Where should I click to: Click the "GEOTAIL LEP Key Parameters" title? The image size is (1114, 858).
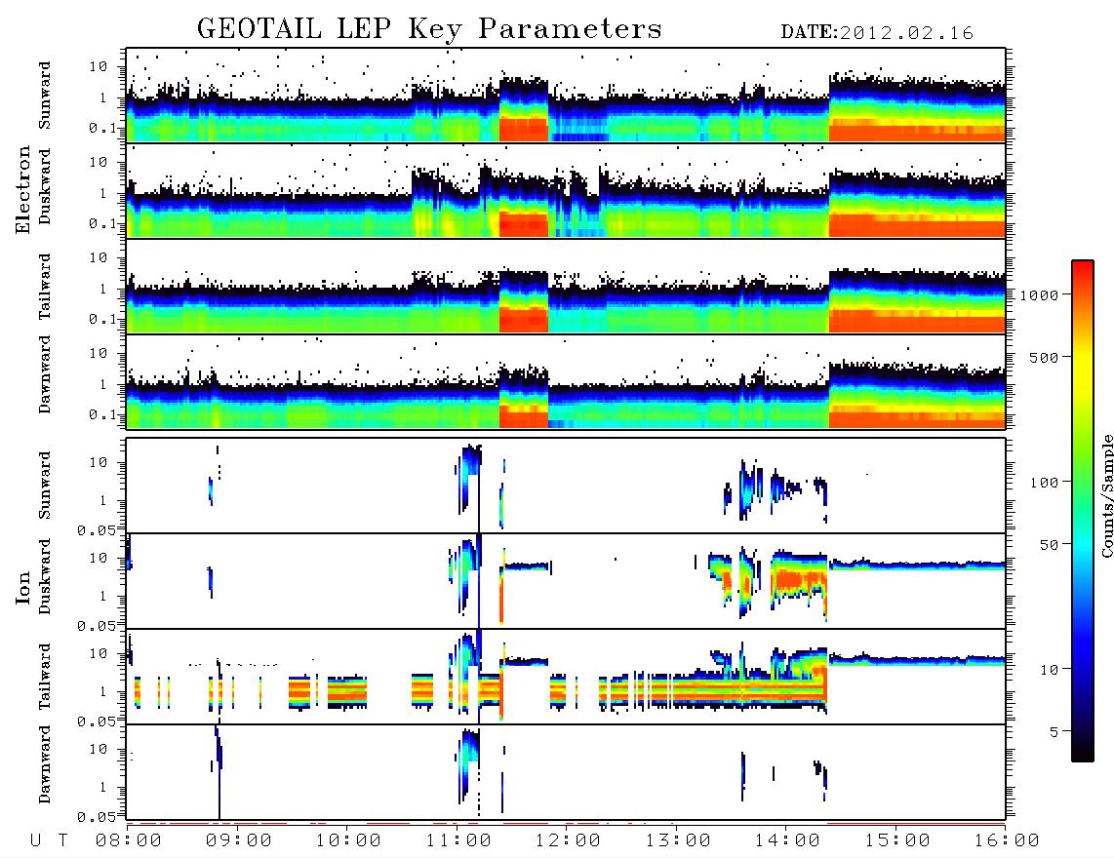(x=429, y=28)
